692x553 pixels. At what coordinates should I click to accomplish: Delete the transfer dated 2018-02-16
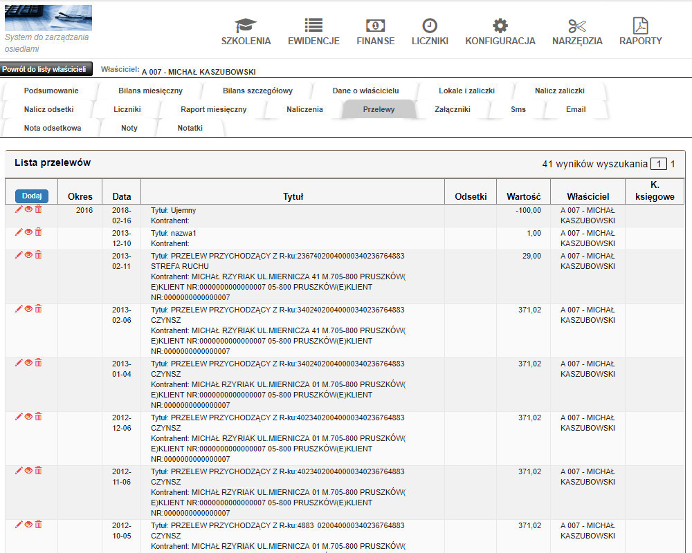pyautogui.click(x=38, y=209)
